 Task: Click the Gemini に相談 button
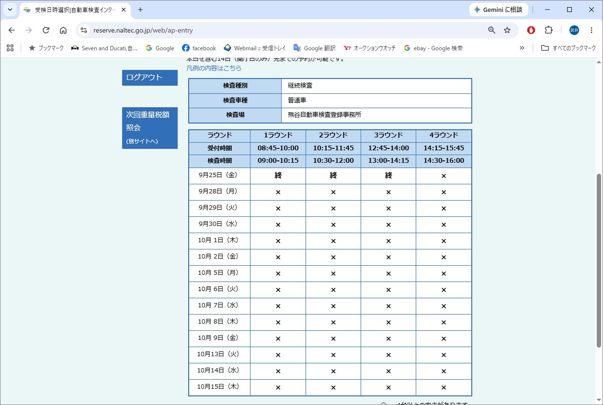499,10
